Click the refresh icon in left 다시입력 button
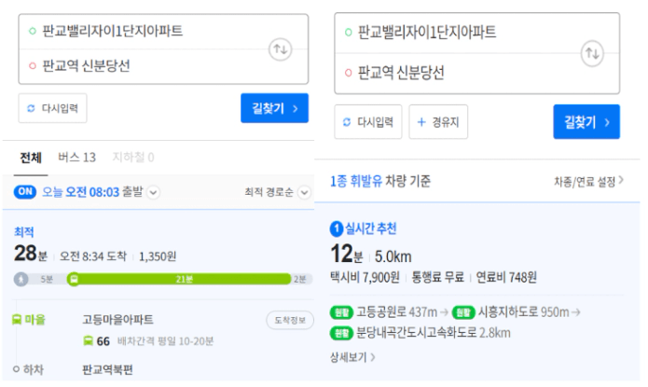Screen dimensions: 648x387 point(31,108)
